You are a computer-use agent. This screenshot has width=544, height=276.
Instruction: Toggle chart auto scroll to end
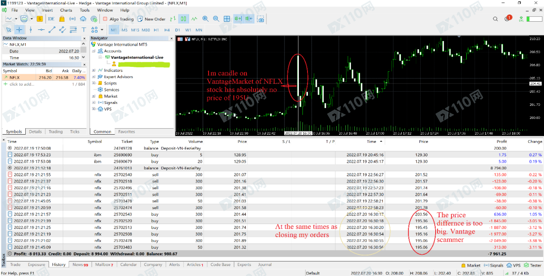pos(238,19)
